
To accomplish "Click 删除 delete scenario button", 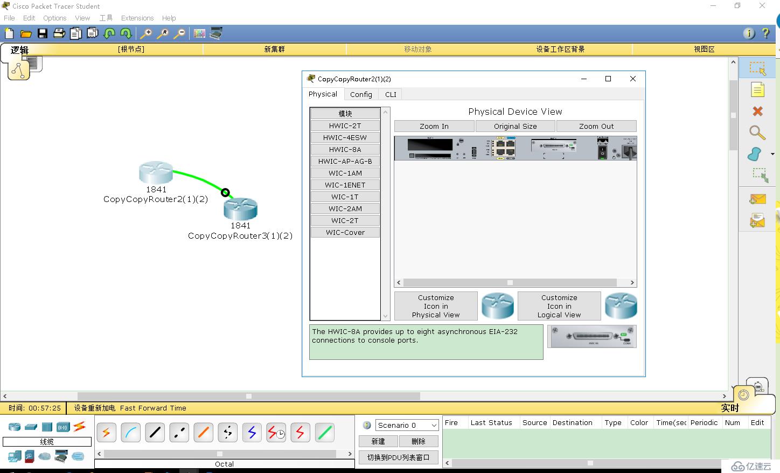I will [419, 441].
